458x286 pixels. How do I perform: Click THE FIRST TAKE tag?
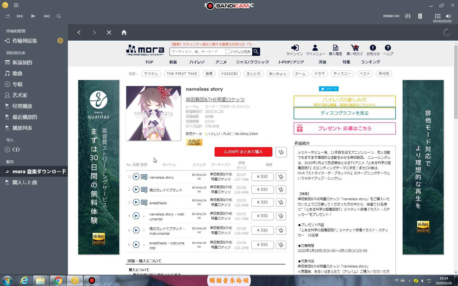182,74
